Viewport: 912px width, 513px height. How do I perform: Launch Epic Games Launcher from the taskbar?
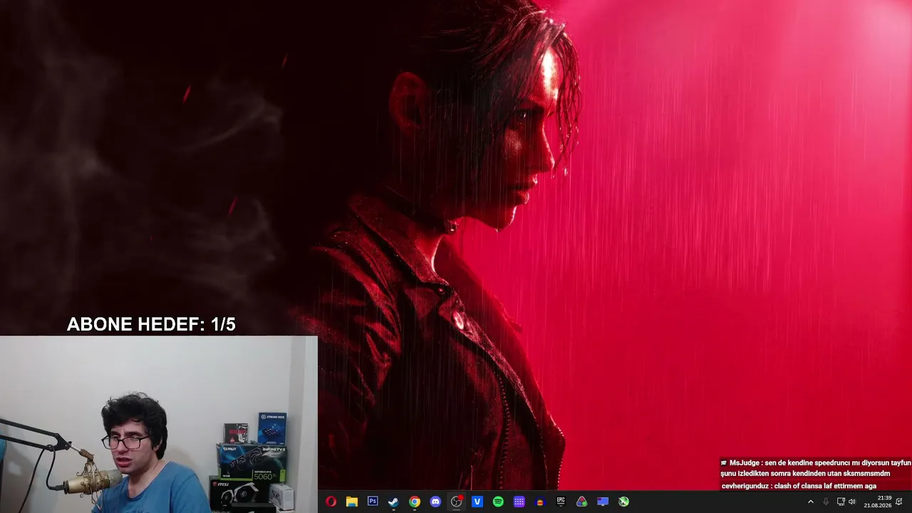click(x=561, y=502)
